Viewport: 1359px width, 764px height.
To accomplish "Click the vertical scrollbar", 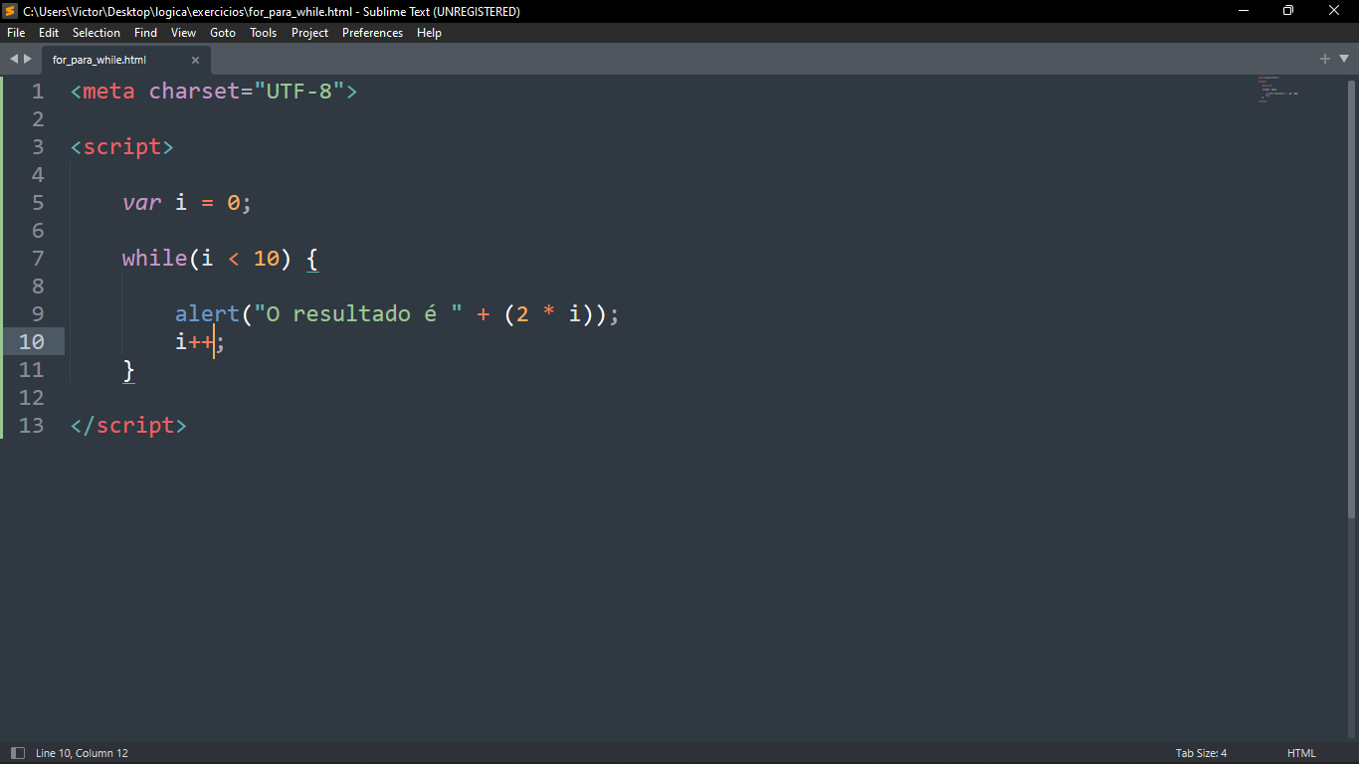I will pyautogui.click(x=1351, y=298).
